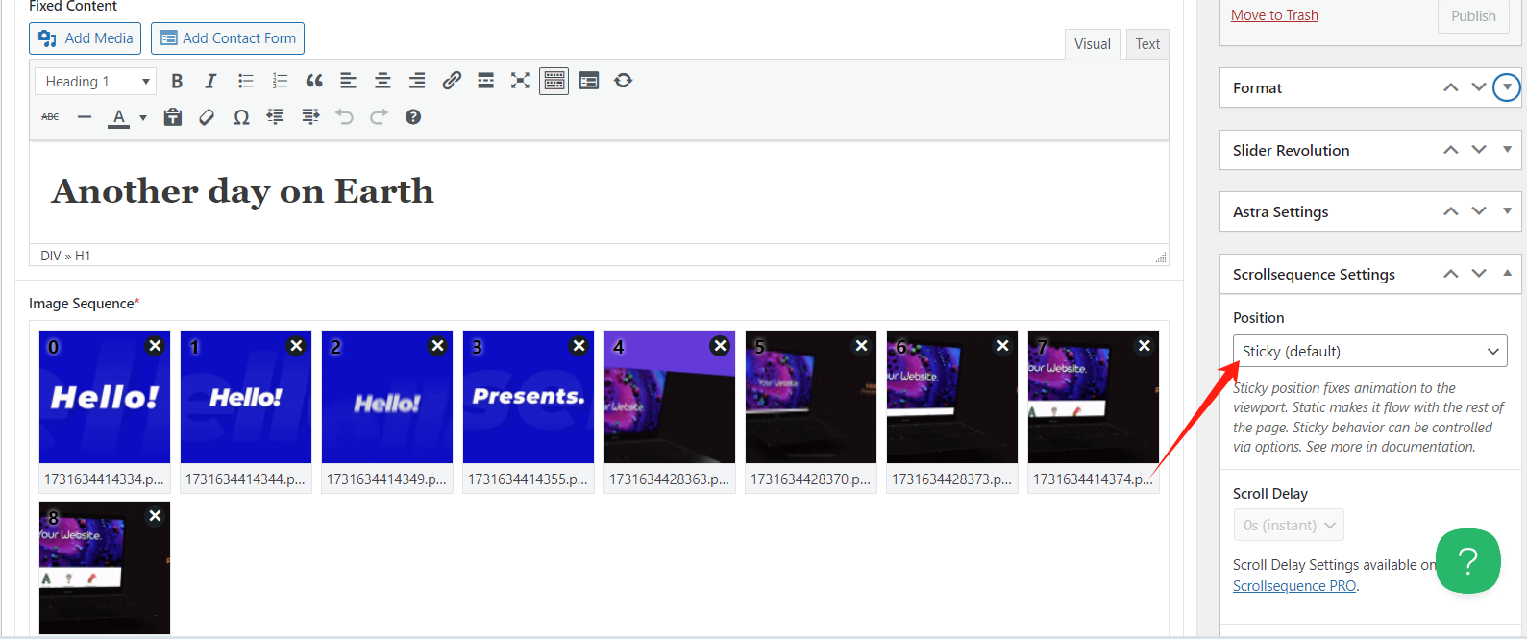Open the keyboard shortcuts help icon
Screen dimensions: 1527x639
click(413, 117)
